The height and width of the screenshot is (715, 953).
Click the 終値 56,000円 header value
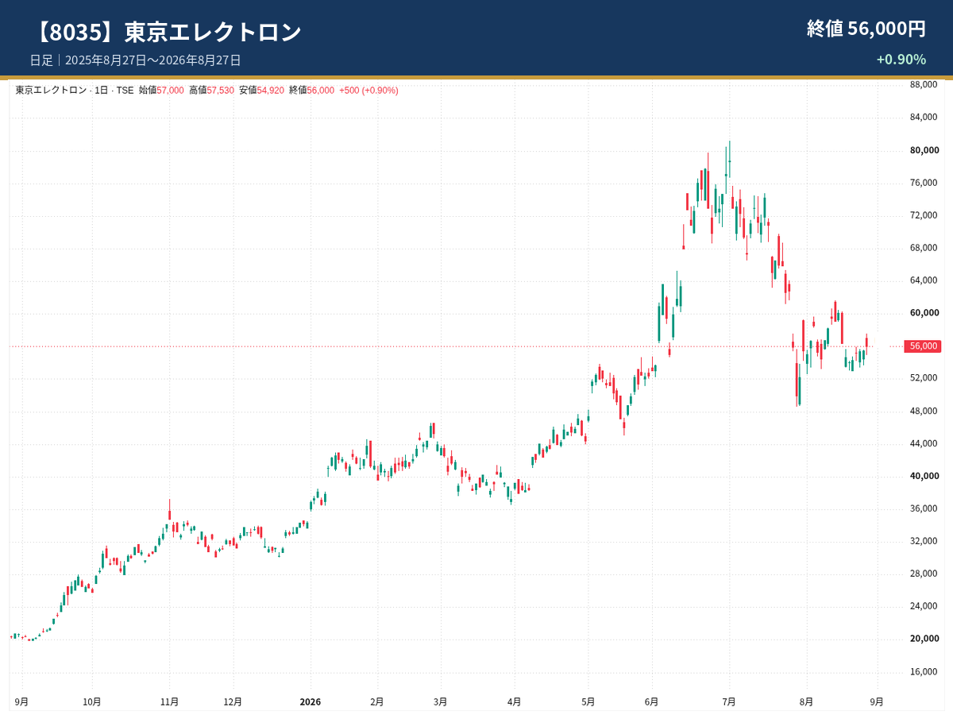tap(866, 29)
